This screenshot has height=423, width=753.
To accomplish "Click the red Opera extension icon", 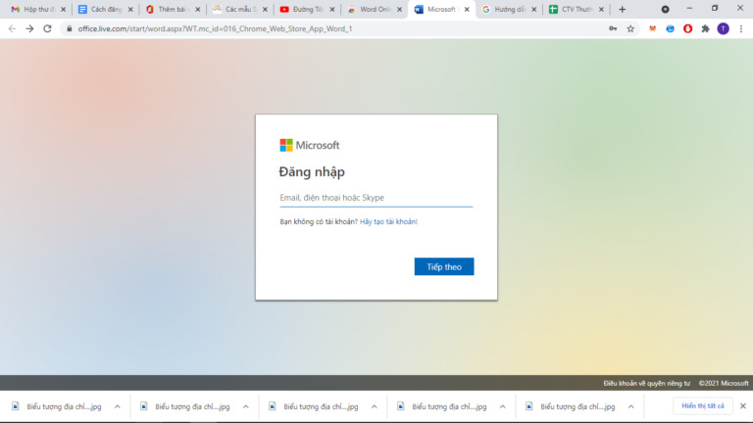I will (x=687, y=28).
